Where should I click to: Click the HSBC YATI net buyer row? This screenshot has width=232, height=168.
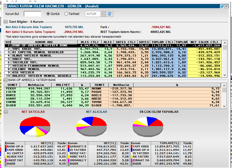tap(99, 157)
